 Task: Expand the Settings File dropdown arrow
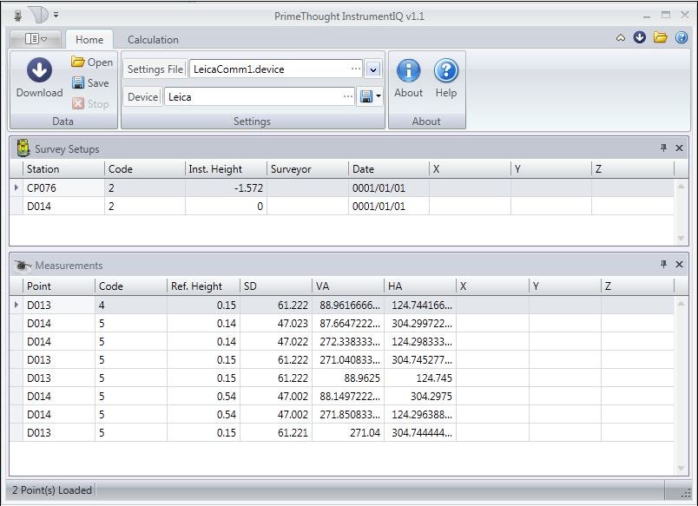(x=373, y=69)
